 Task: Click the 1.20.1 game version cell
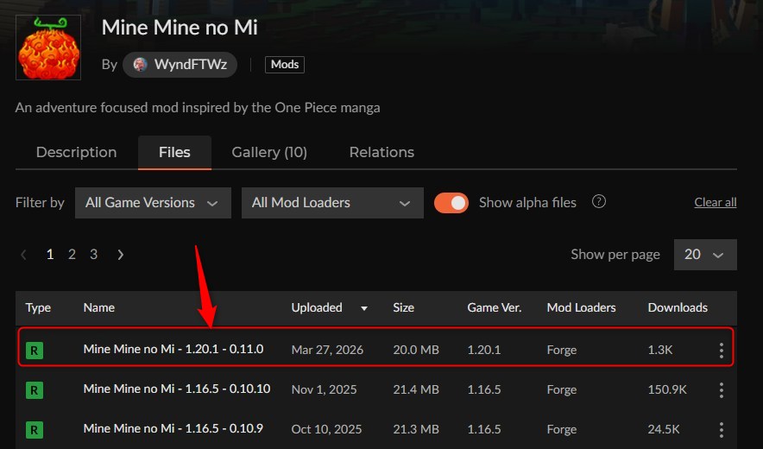(x=483, y=351)
